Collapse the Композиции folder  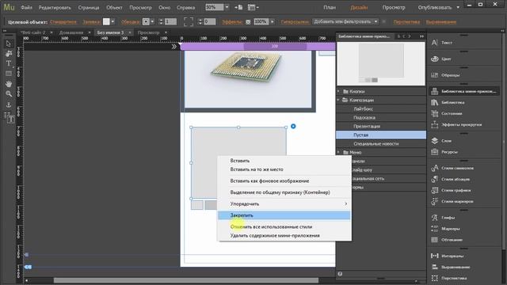pos(338,101)
